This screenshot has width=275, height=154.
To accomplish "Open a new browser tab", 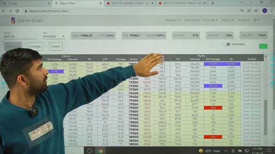I will [213, 3].
